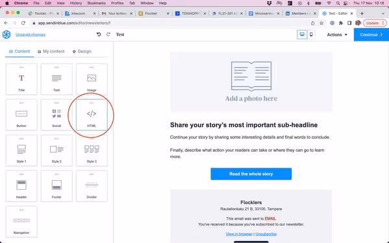Switch to the Design tab
This screenshot has width=389, height=243.
pyautogui.click(x=82, y=51)
